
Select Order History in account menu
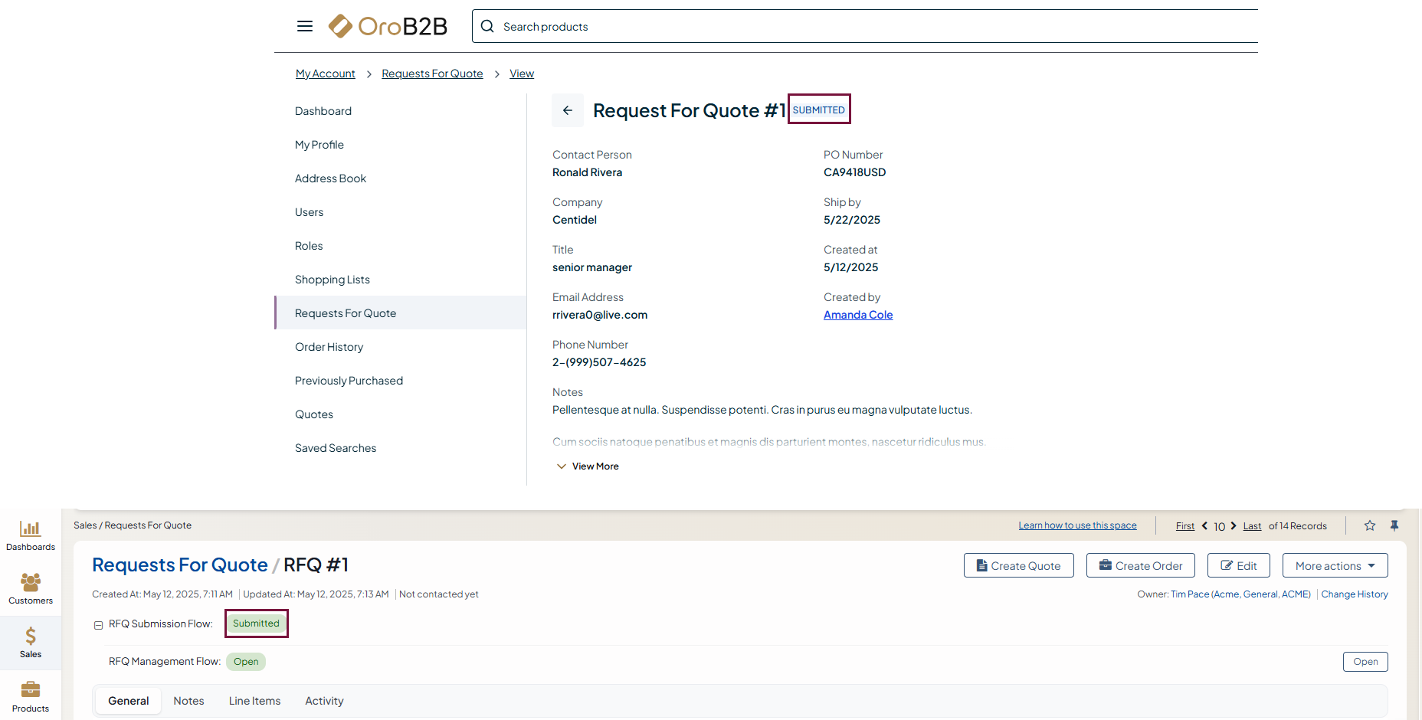[329, 347]
